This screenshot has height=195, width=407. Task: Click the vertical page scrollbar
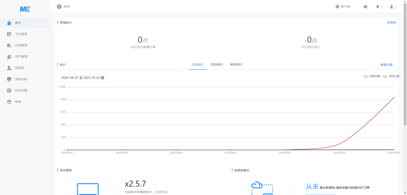405,66
